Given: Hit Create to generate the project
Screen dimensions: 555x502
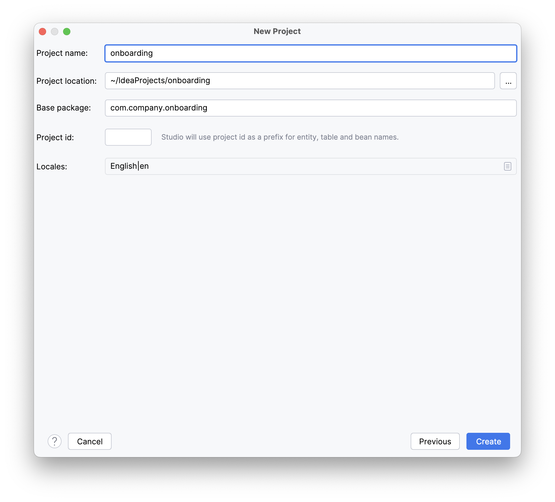Looking at the screenshot, I should click(x=488, y=441).
